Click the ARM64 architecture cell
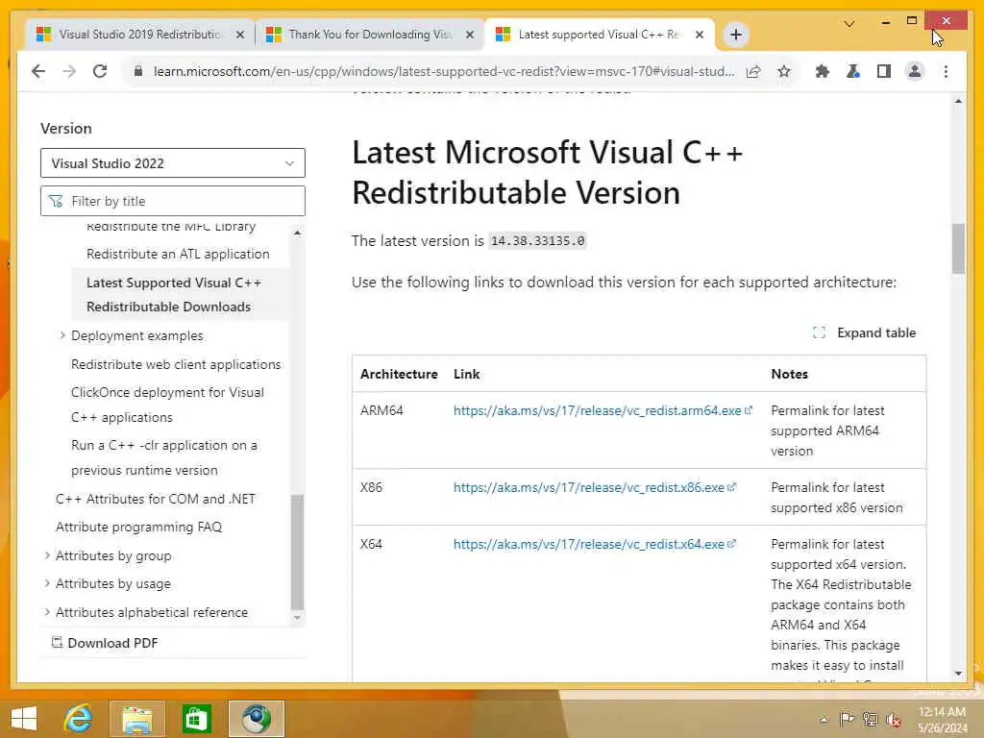Screen dimensions: 984x738 click(x=381, y=410)
